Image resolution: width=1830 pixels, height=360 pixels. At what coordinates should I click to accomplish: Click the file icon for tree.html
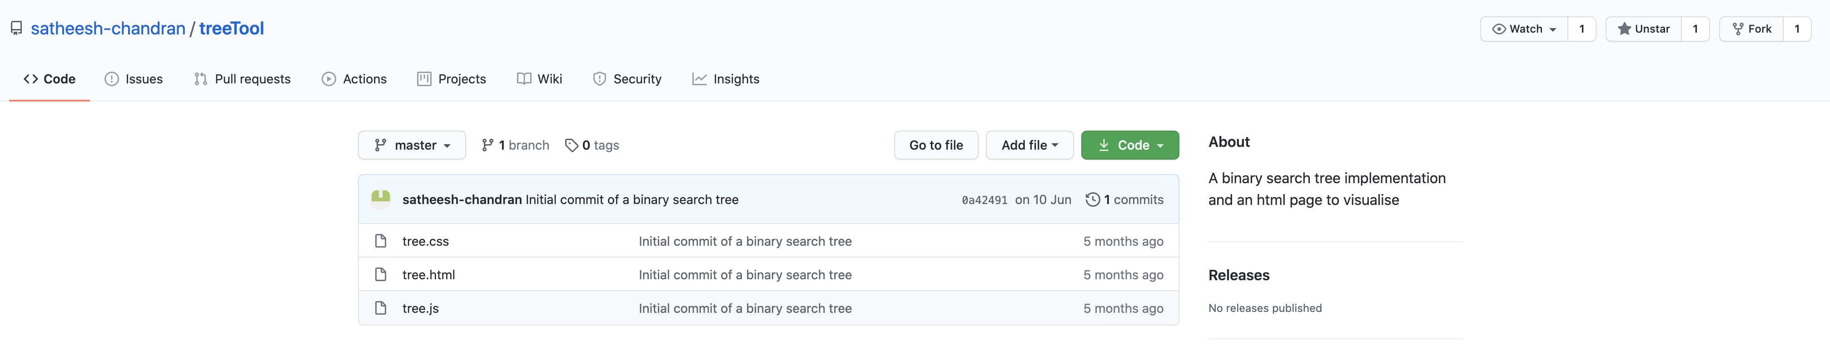click(381, 274)
